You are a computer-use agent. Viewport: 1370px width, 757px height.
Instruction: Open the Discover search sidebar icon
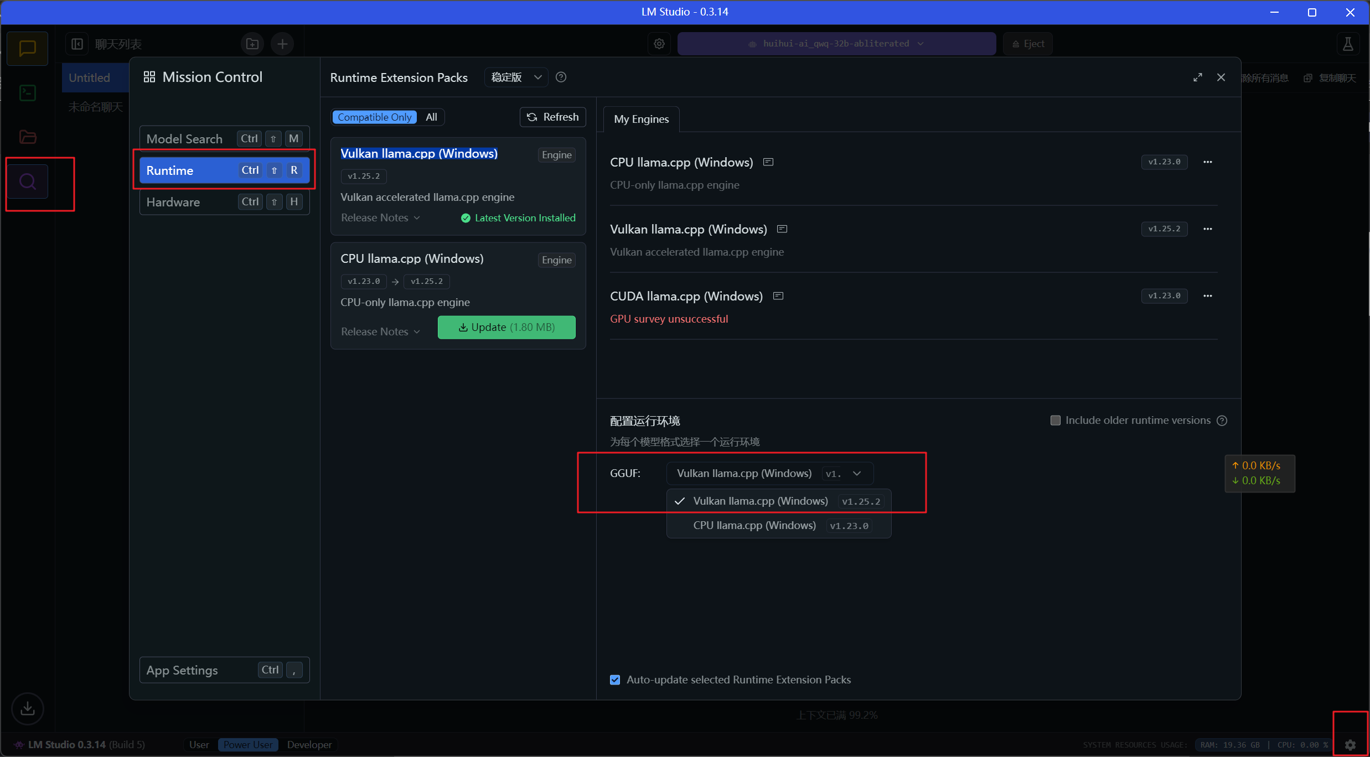pyautogui.click(x=28, y=182)
